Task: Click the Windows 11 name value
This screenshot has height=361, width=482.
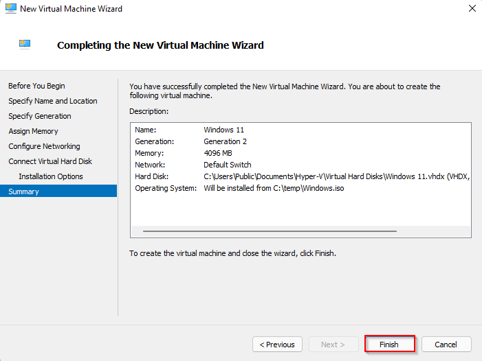Action: point(223,130)
